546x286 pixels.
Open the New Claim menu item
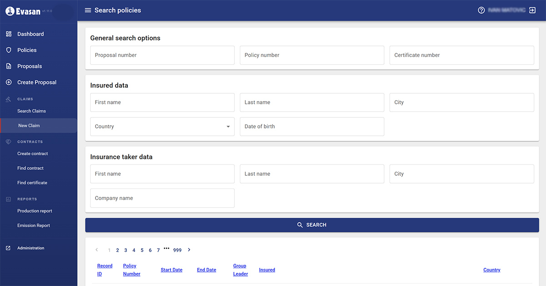point(30,125)
